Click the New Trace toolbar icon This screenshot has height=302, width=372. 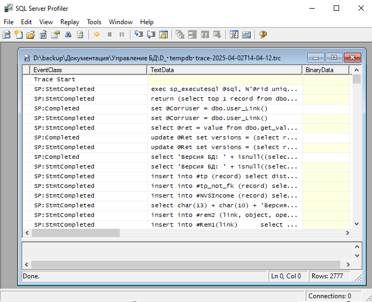[x=6, y=34]
